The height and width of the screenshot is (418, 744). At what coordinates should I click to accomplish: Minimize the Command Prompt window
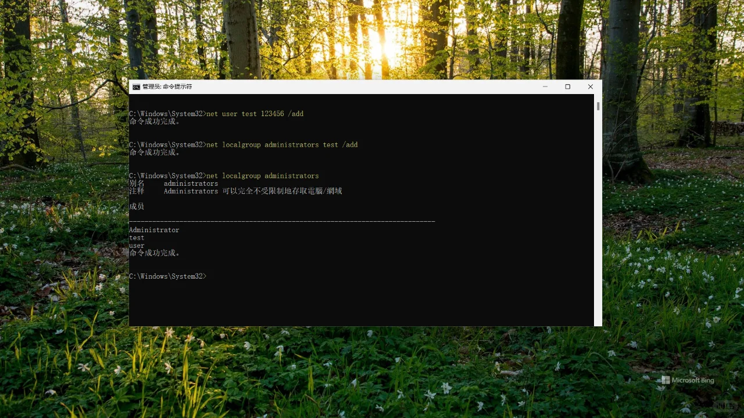point(545,87)
